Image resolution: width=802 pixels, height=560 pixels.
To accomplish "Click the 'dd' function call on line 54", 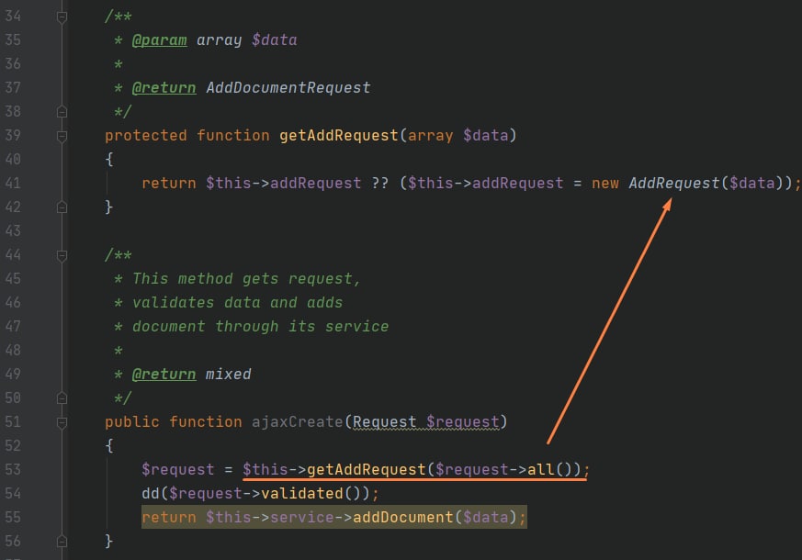I will click(x=151, y=493).
